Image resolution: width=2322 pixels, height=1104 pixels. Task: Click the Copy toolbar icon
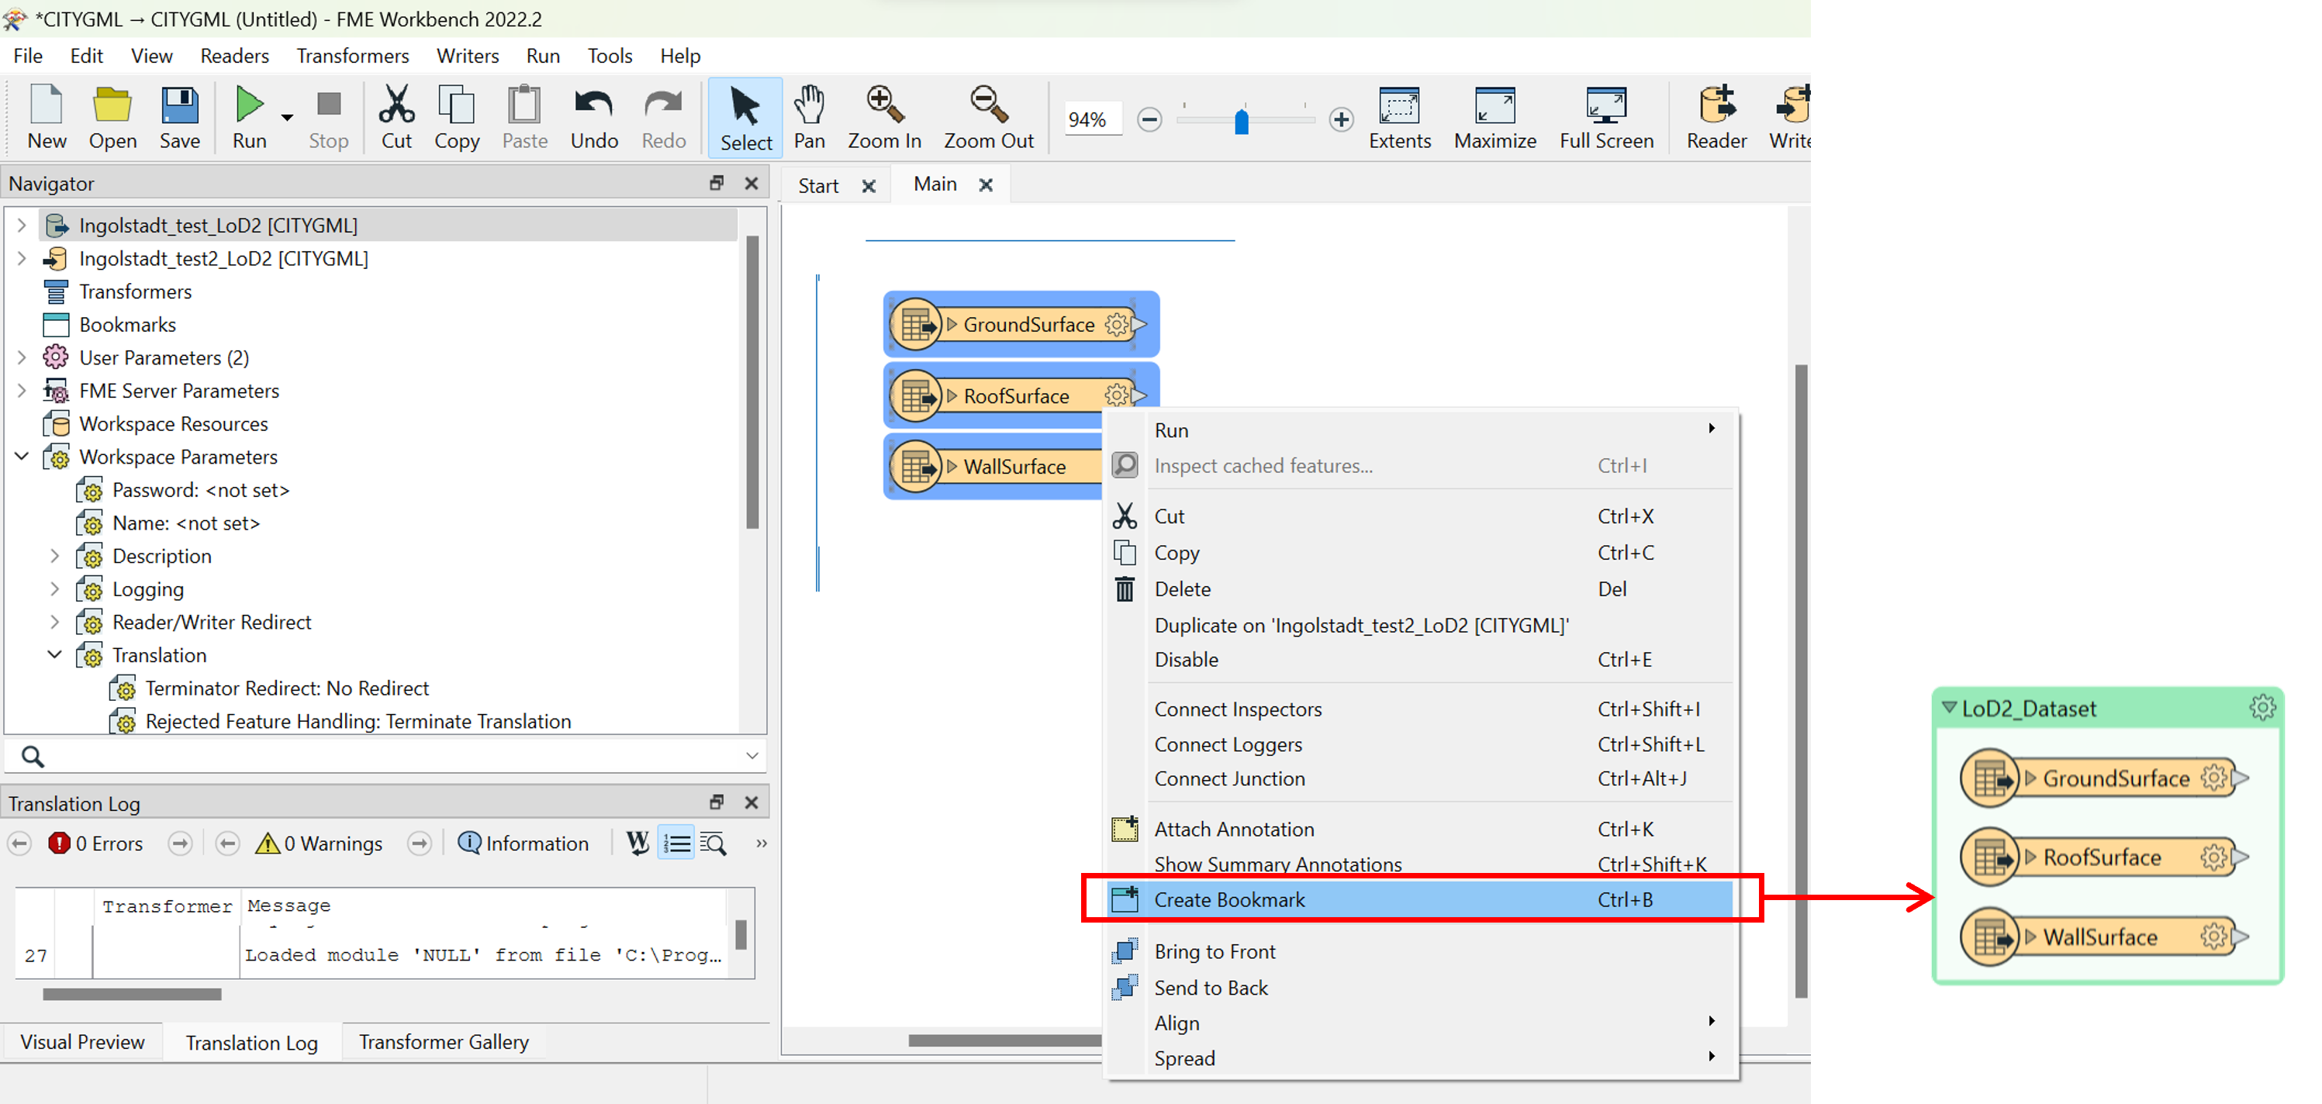click(x=457, y=117)
